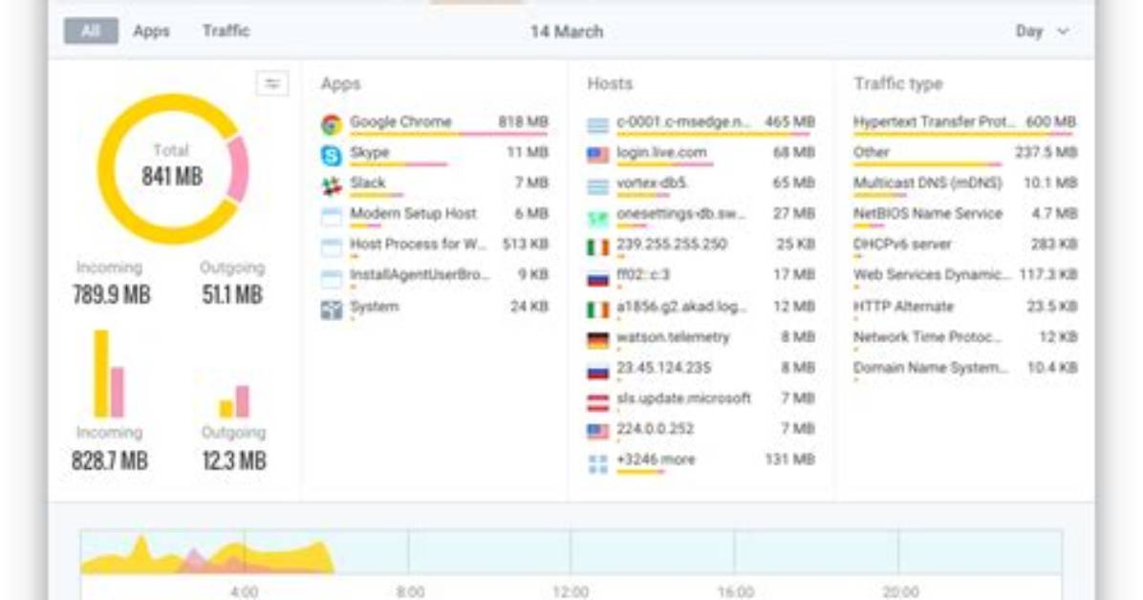Click the Traffic type column heading
The height and width of the screenshot is (600, 1143).
click(898, 84)
